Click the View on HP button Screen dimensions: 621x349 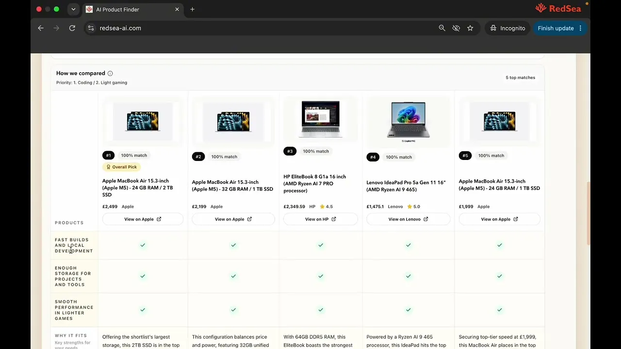pyautogui.click(x=321, y=219)
